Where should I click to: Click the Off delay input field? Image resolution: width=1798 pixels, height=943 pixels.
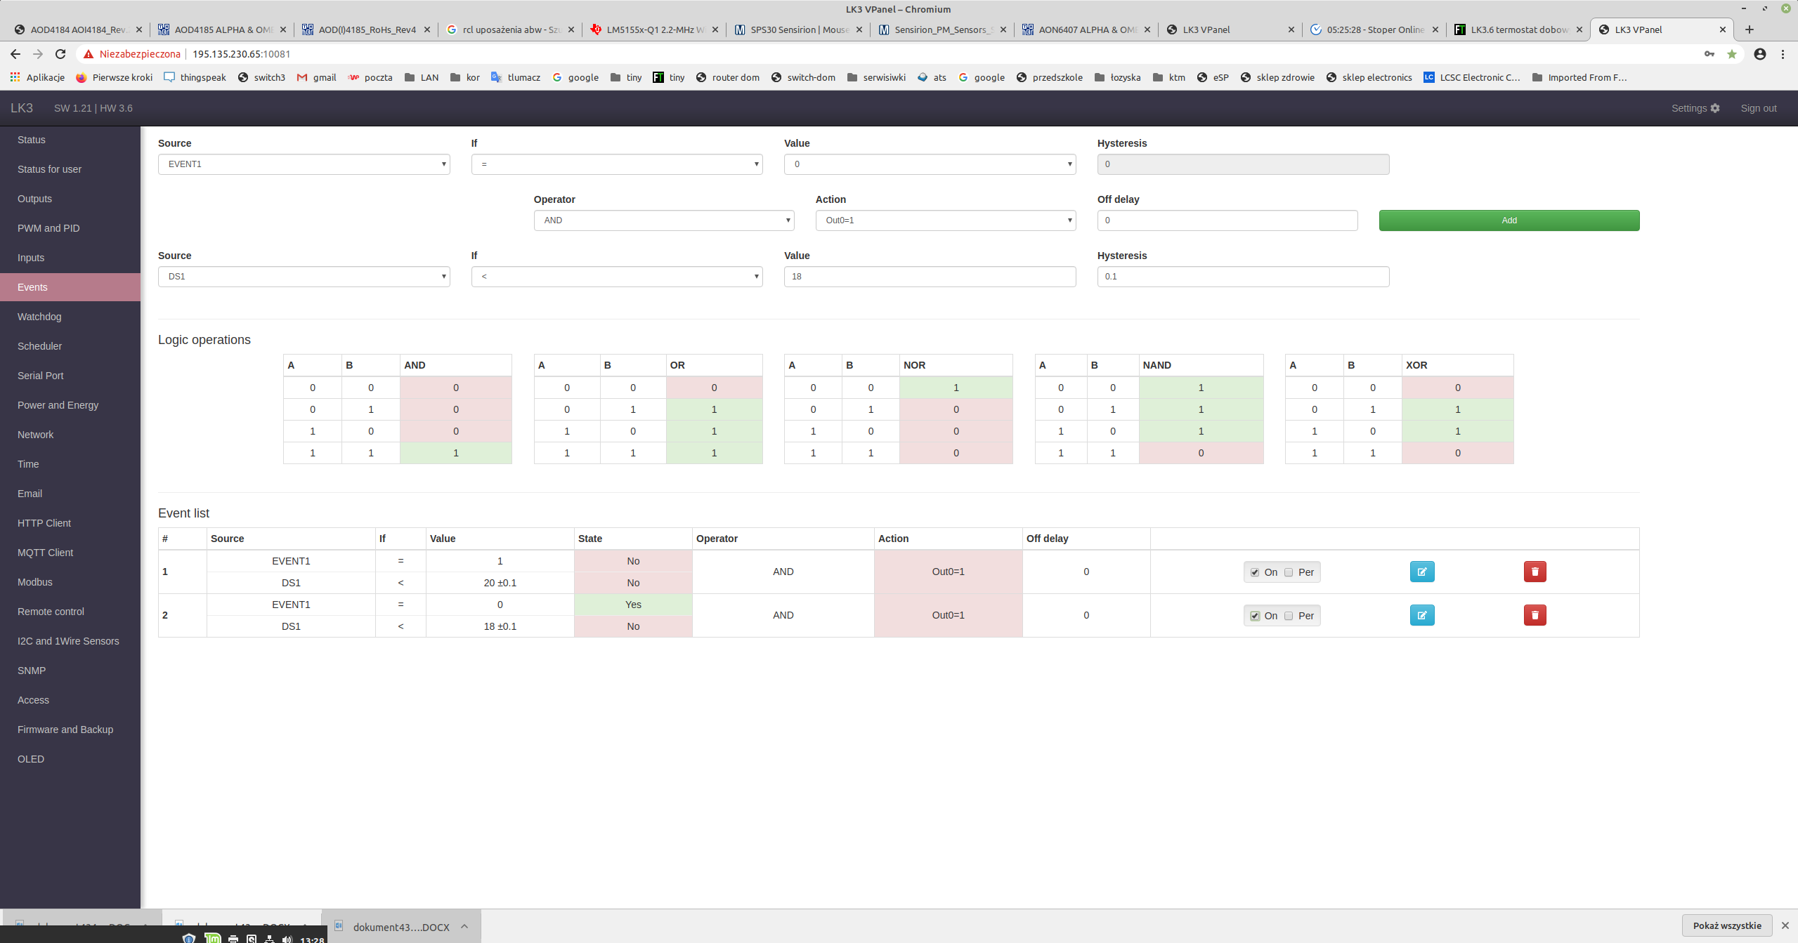pyautogui.click(x=1227, y=220)
